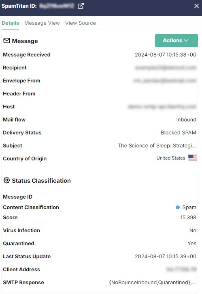Click the Blocked SPAM delivery status
The width and height of the screenshot is (202, 294).
coord(179,132)
